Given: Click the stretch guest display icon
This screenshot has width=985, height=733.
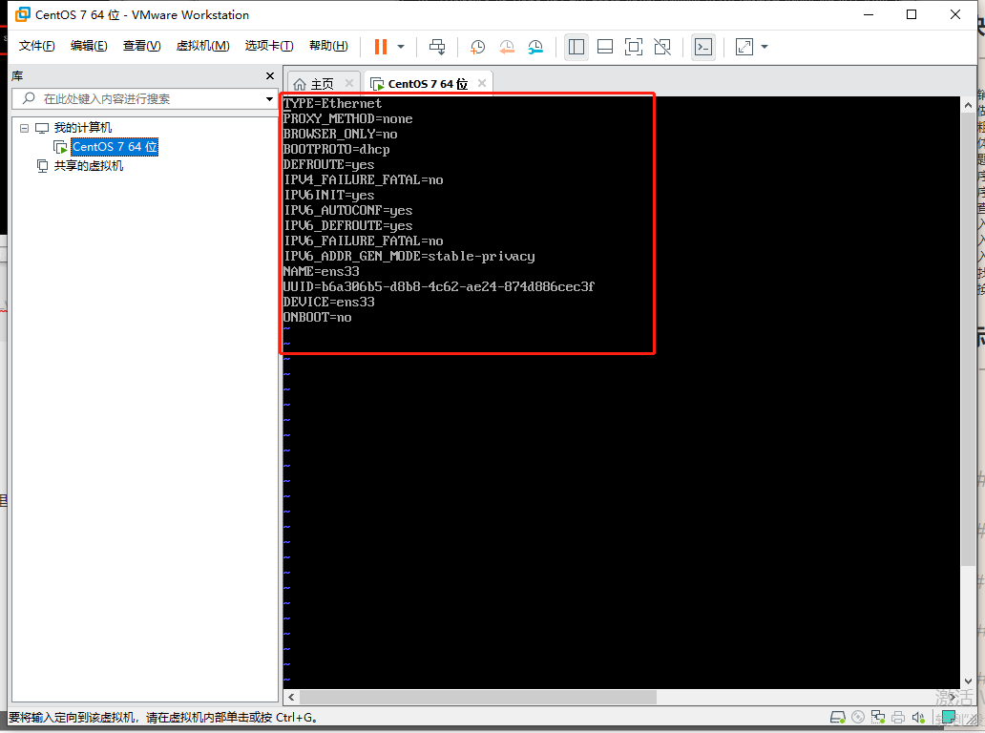Looking at the screenshot, I should [x=744, y=47].
